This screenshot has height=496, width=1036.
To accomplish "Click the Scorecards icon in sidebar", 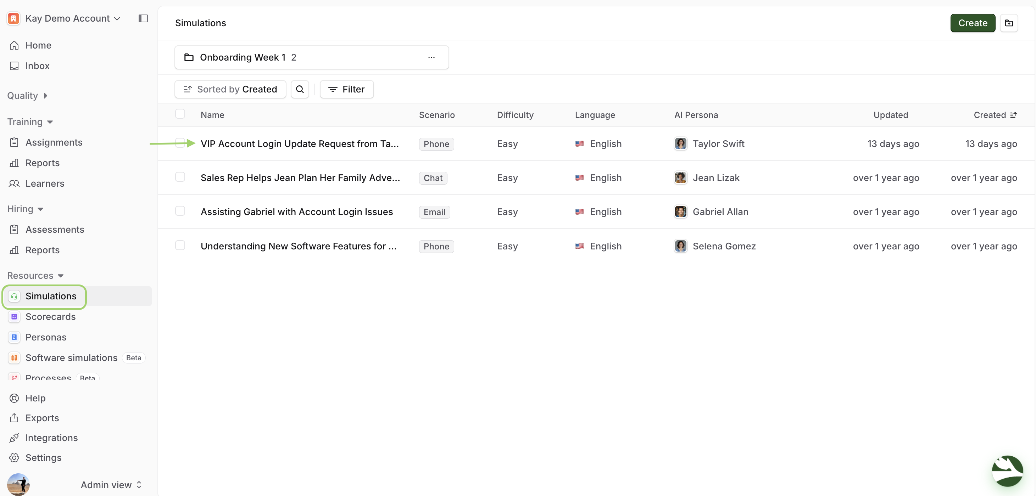I will point(14,317).
